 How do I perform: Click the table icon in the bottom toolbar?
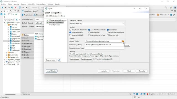point(144,94)
